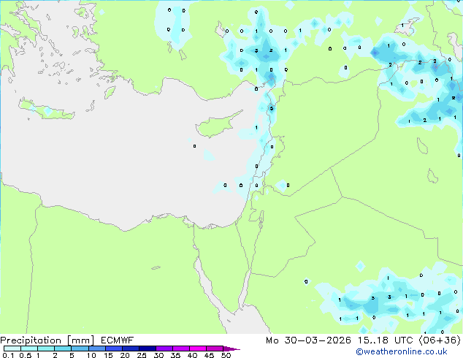Click the 0.1–0.5 mm legend color swatch

12,349
